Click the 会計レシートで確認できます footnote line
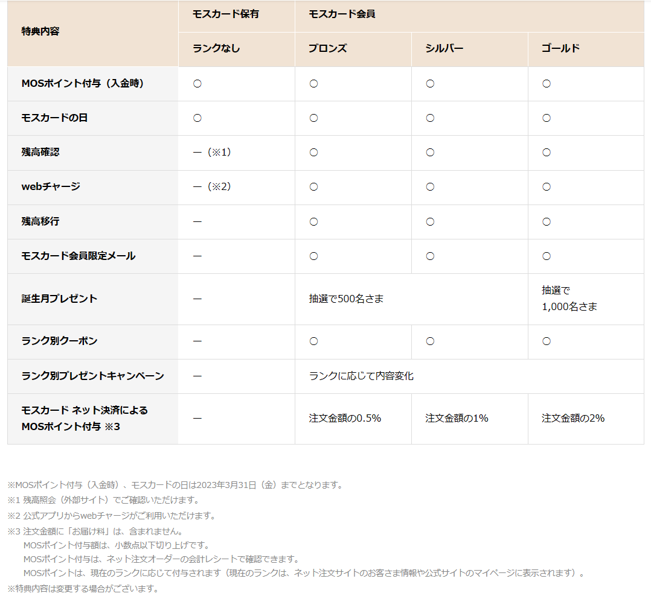Image resolution: width=651 pixels, height=602 pixels. (x=162, y=559)
